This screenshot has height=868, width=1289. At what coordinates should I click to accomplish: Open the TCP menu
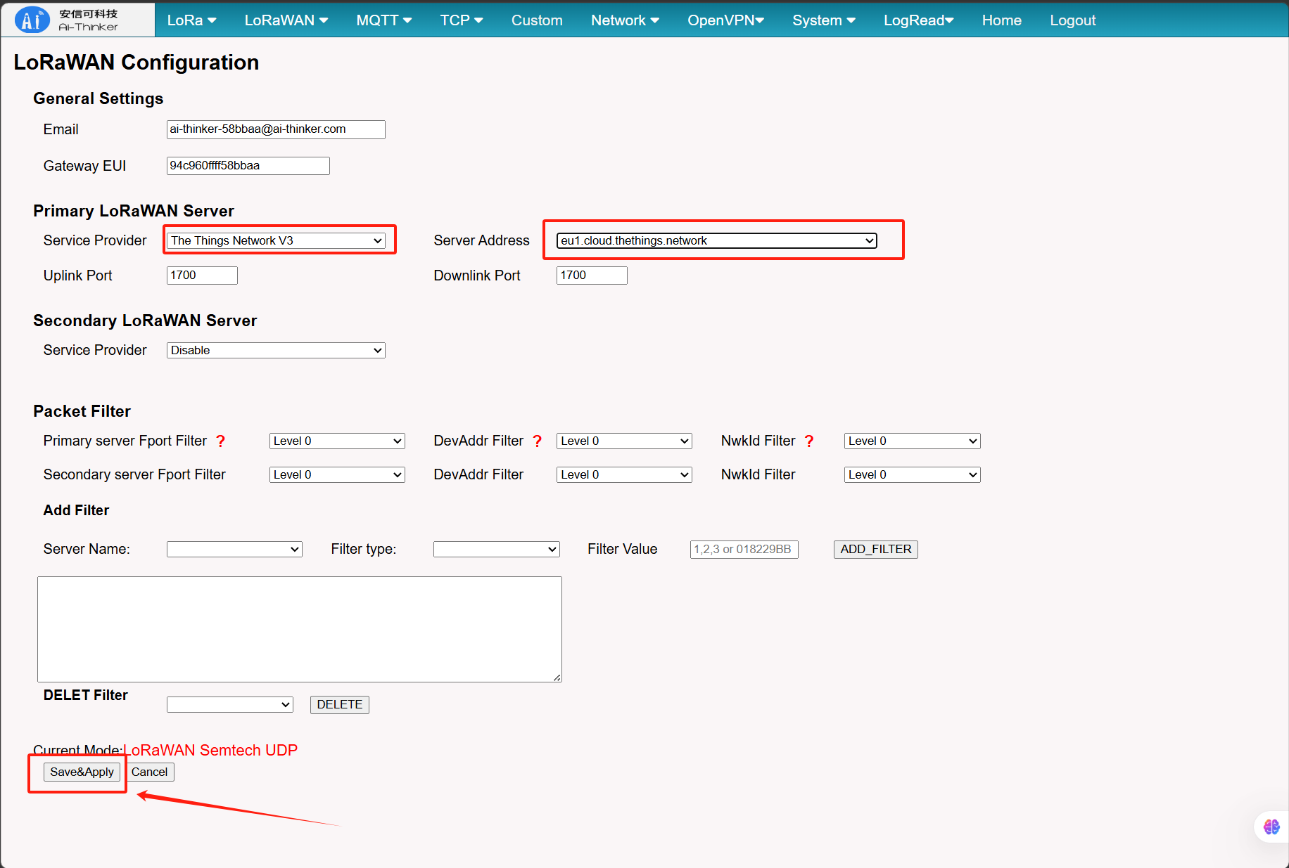462,20
